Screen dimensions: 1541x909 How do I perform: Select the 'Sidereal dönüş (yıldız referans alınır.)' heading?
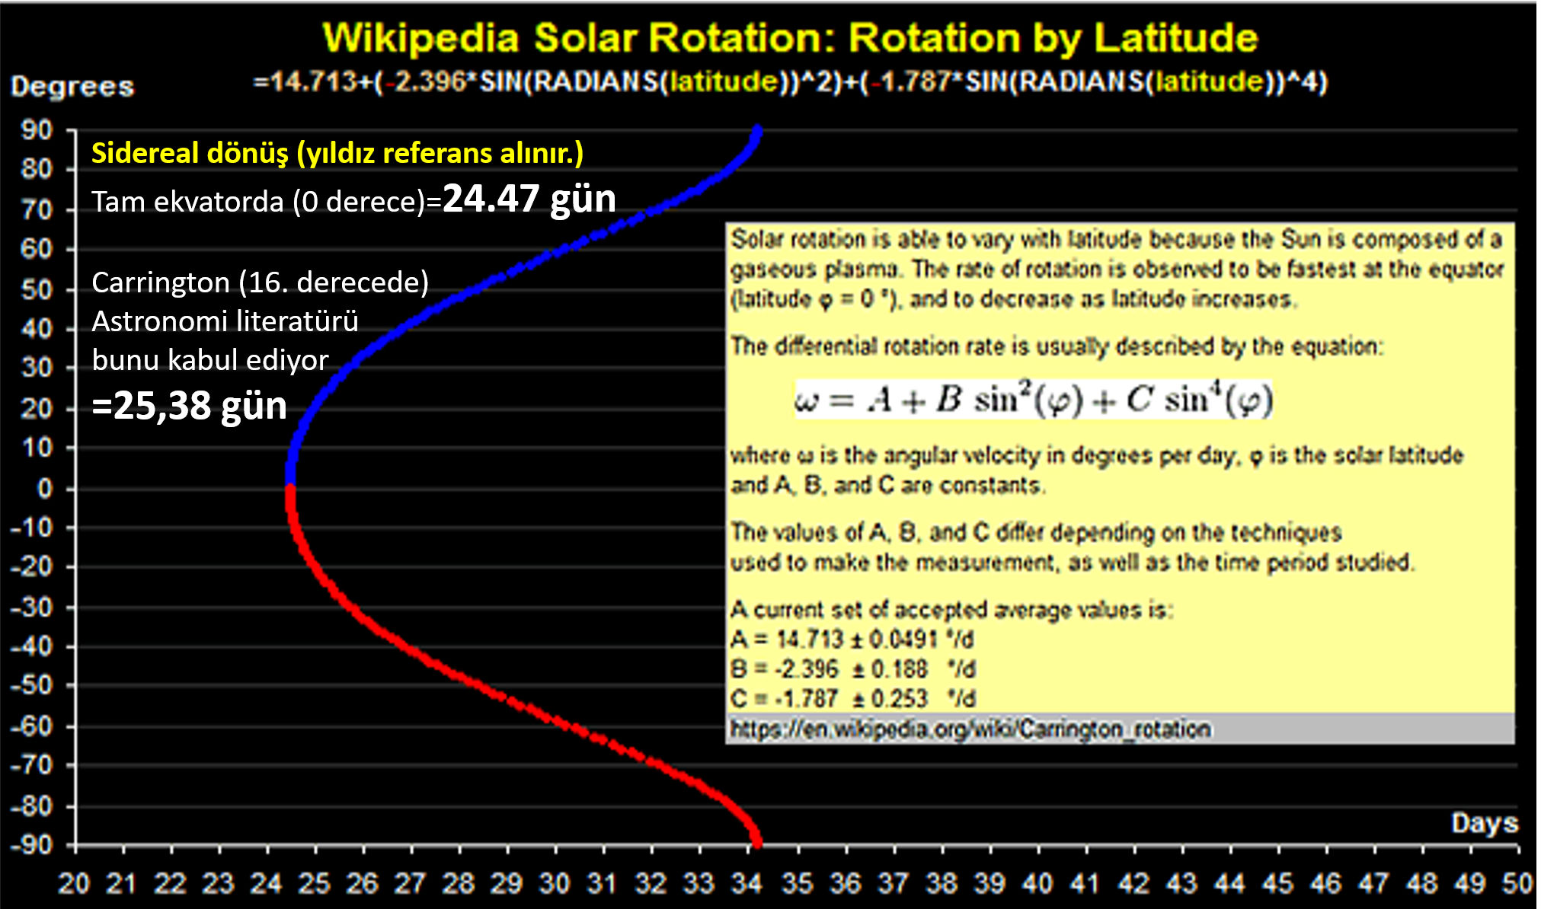(x=337, y=153)
